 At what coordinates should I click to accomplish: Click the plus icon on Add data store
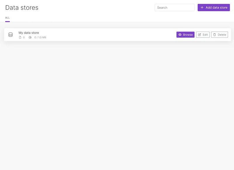pyautogui.click(x=202, y=7)
